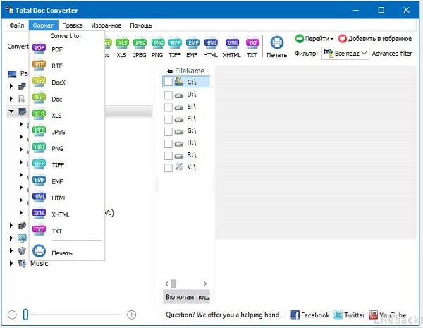
Task: Click the PNG toolbar conversion icon
Action: [157, 47]
